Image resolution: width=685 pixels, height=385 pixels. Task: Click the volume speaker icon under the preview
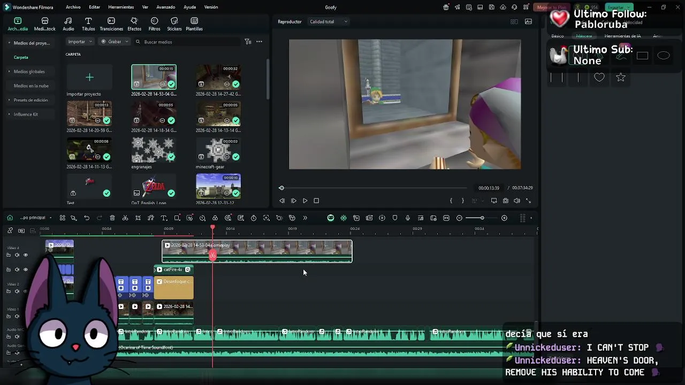point(517,201)
